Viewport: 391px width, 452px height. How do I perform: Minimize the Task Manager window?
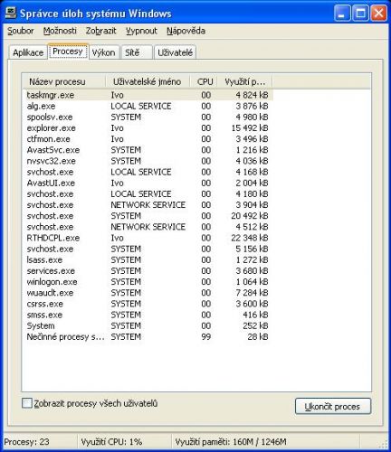click(342, 14)
